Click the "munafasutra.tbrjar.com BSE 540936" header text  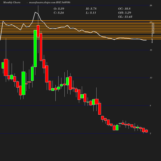tap(50, 3)
